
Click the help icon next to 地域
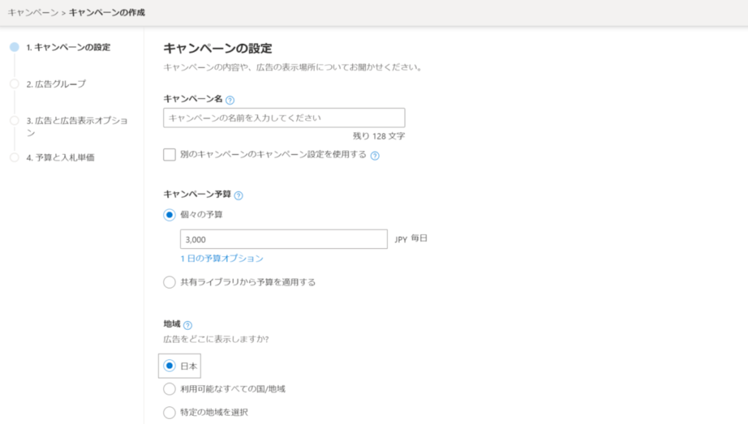tap(187, 325)
